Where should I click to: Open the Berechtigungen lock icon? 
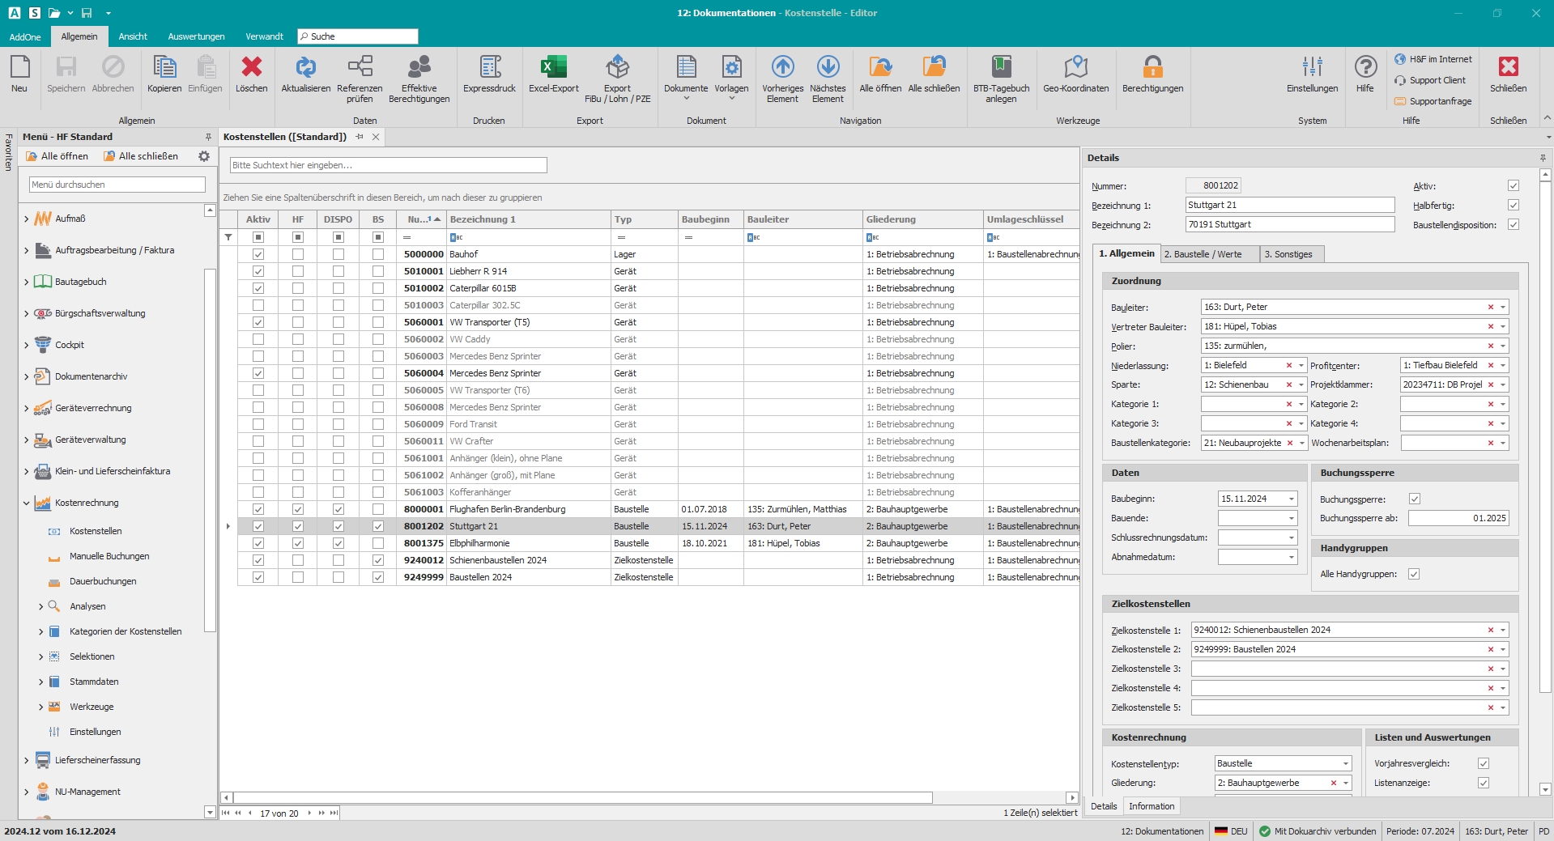click(x=1152, y=68)
